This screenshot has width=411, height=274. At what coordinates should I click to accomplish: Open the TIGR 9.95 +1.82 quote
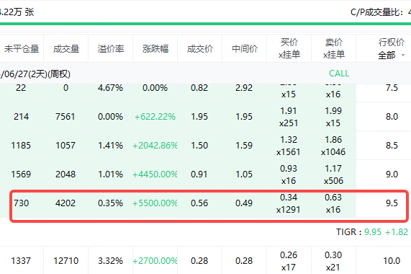[372, 232]
